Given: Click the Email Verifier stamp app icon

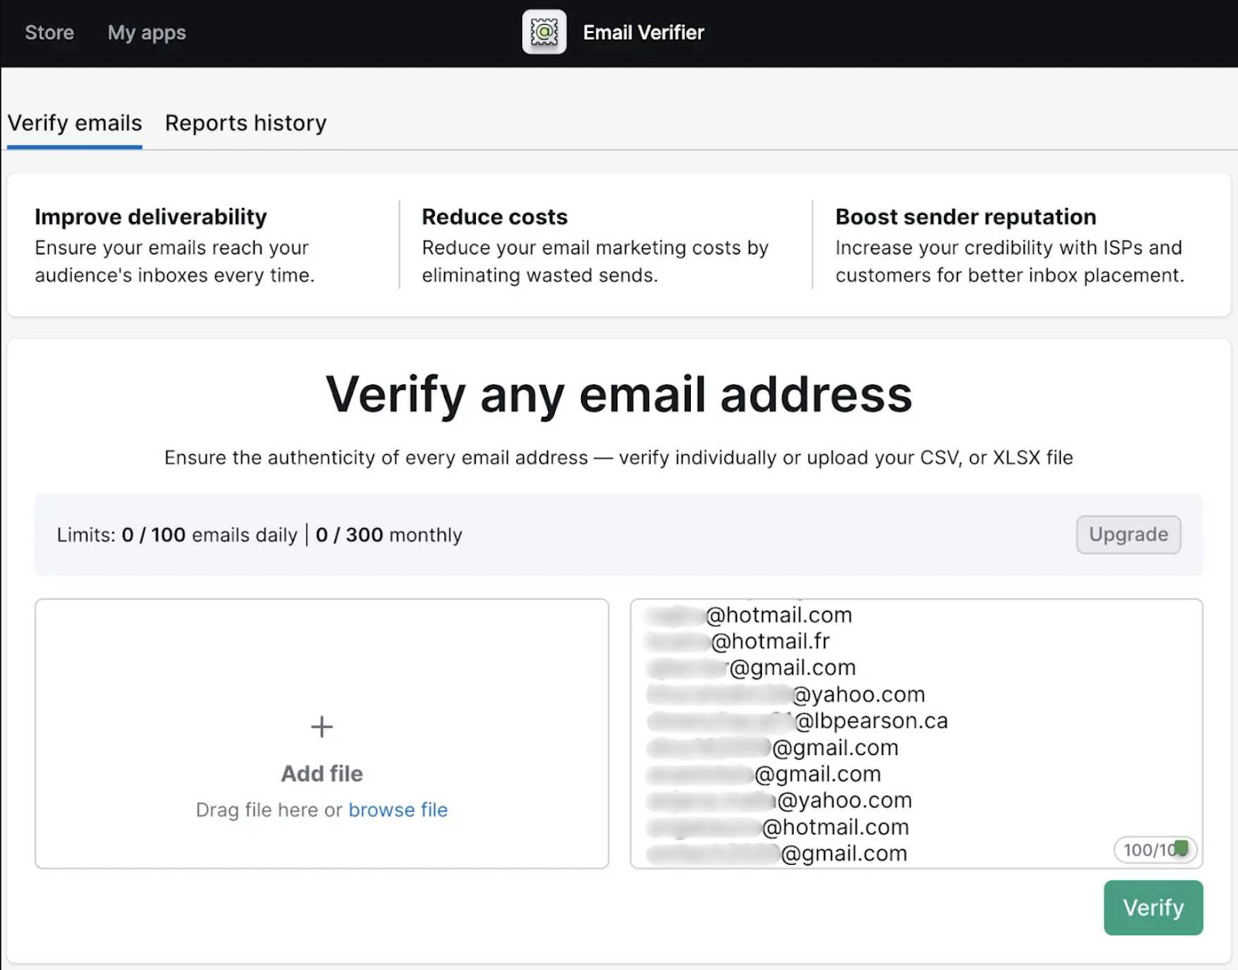Looking at the screenshot, I should (x=543, y=32).
